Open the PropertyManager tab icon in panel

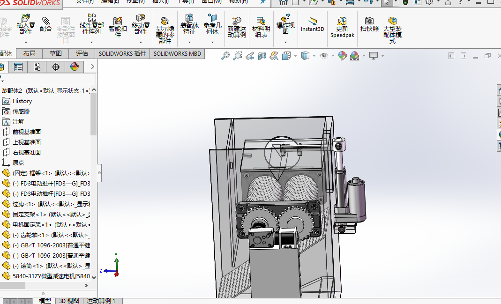[18, 67]
